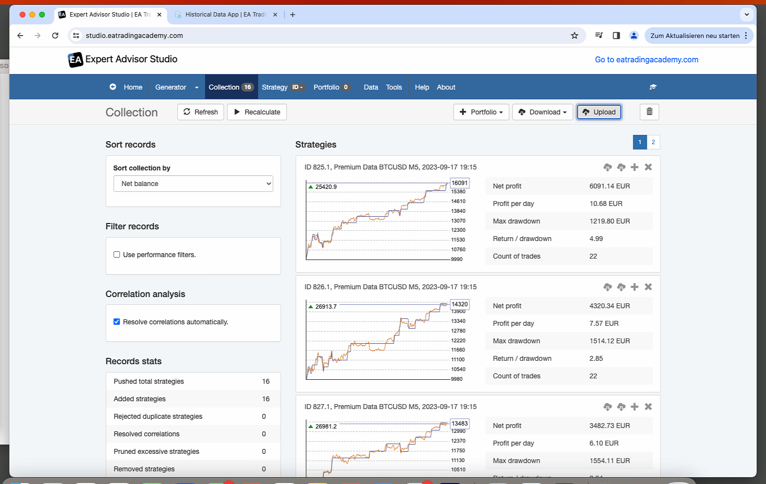This screenshot has height=484, width=766.
Task: Open the Help navigation item
Action: click(422, 87)
